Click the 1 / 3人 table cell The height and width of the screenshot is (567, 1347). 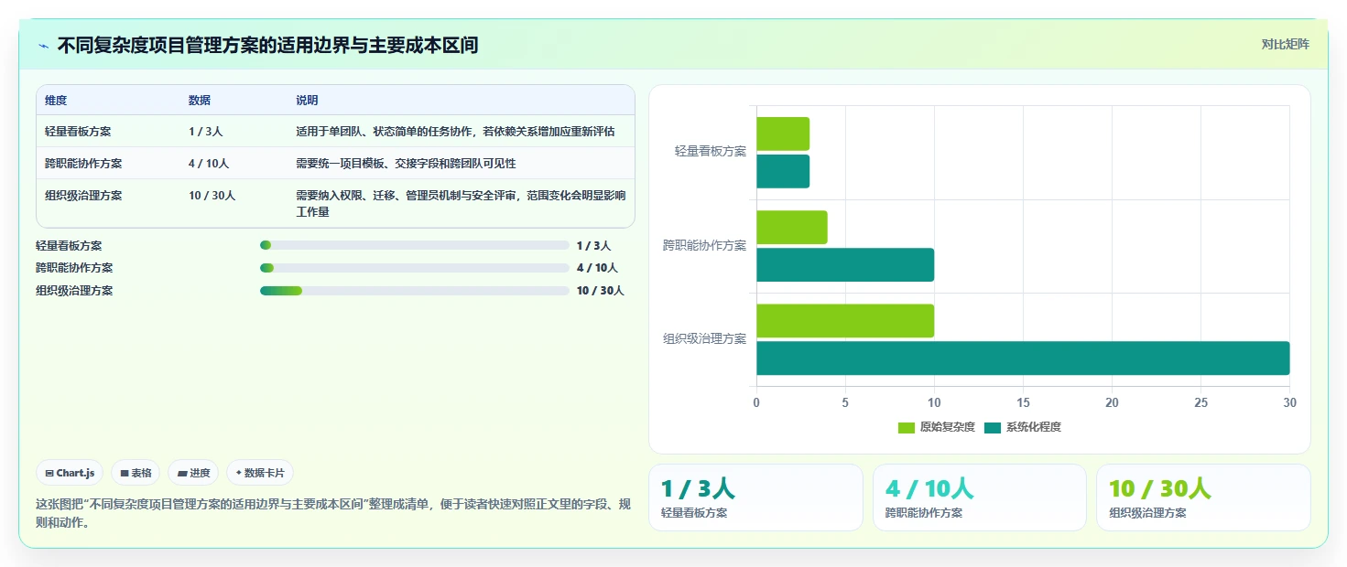coord(205,131)
